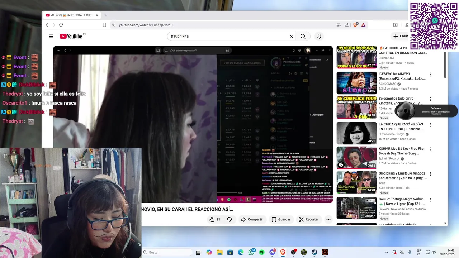Screen dimensions: 459x258
Task: Open WhatsApp from the taskbar
Action: click(251, 252)
